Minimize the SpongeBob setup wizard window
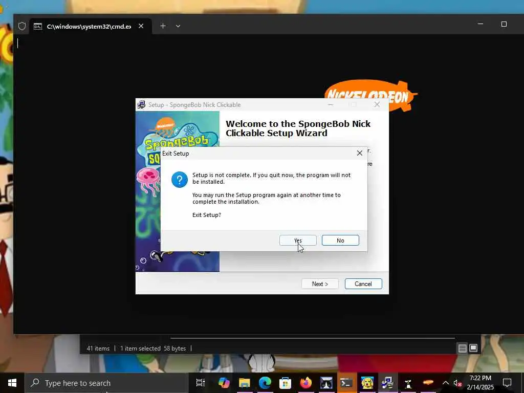Viewport: 524px width, 393px height. click(330, 104)
